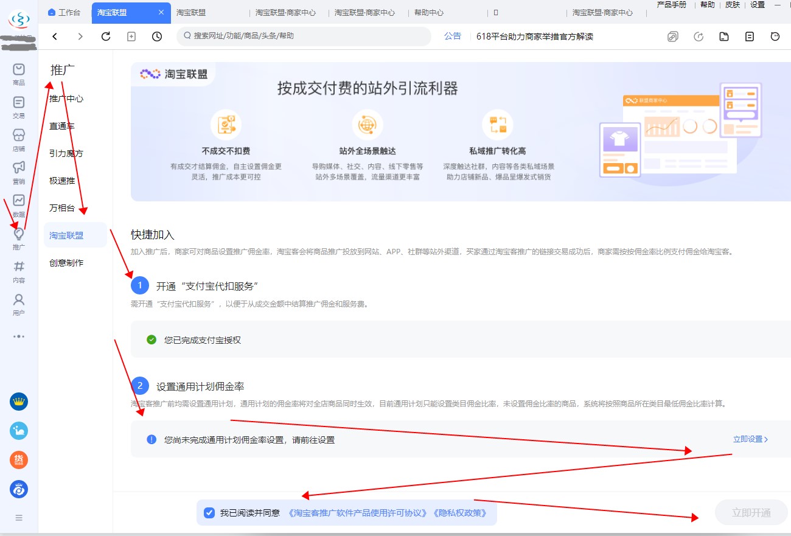Launch the light-blue snail app icon
This screenshot has height=536, width=791.
tap(19, 431)
